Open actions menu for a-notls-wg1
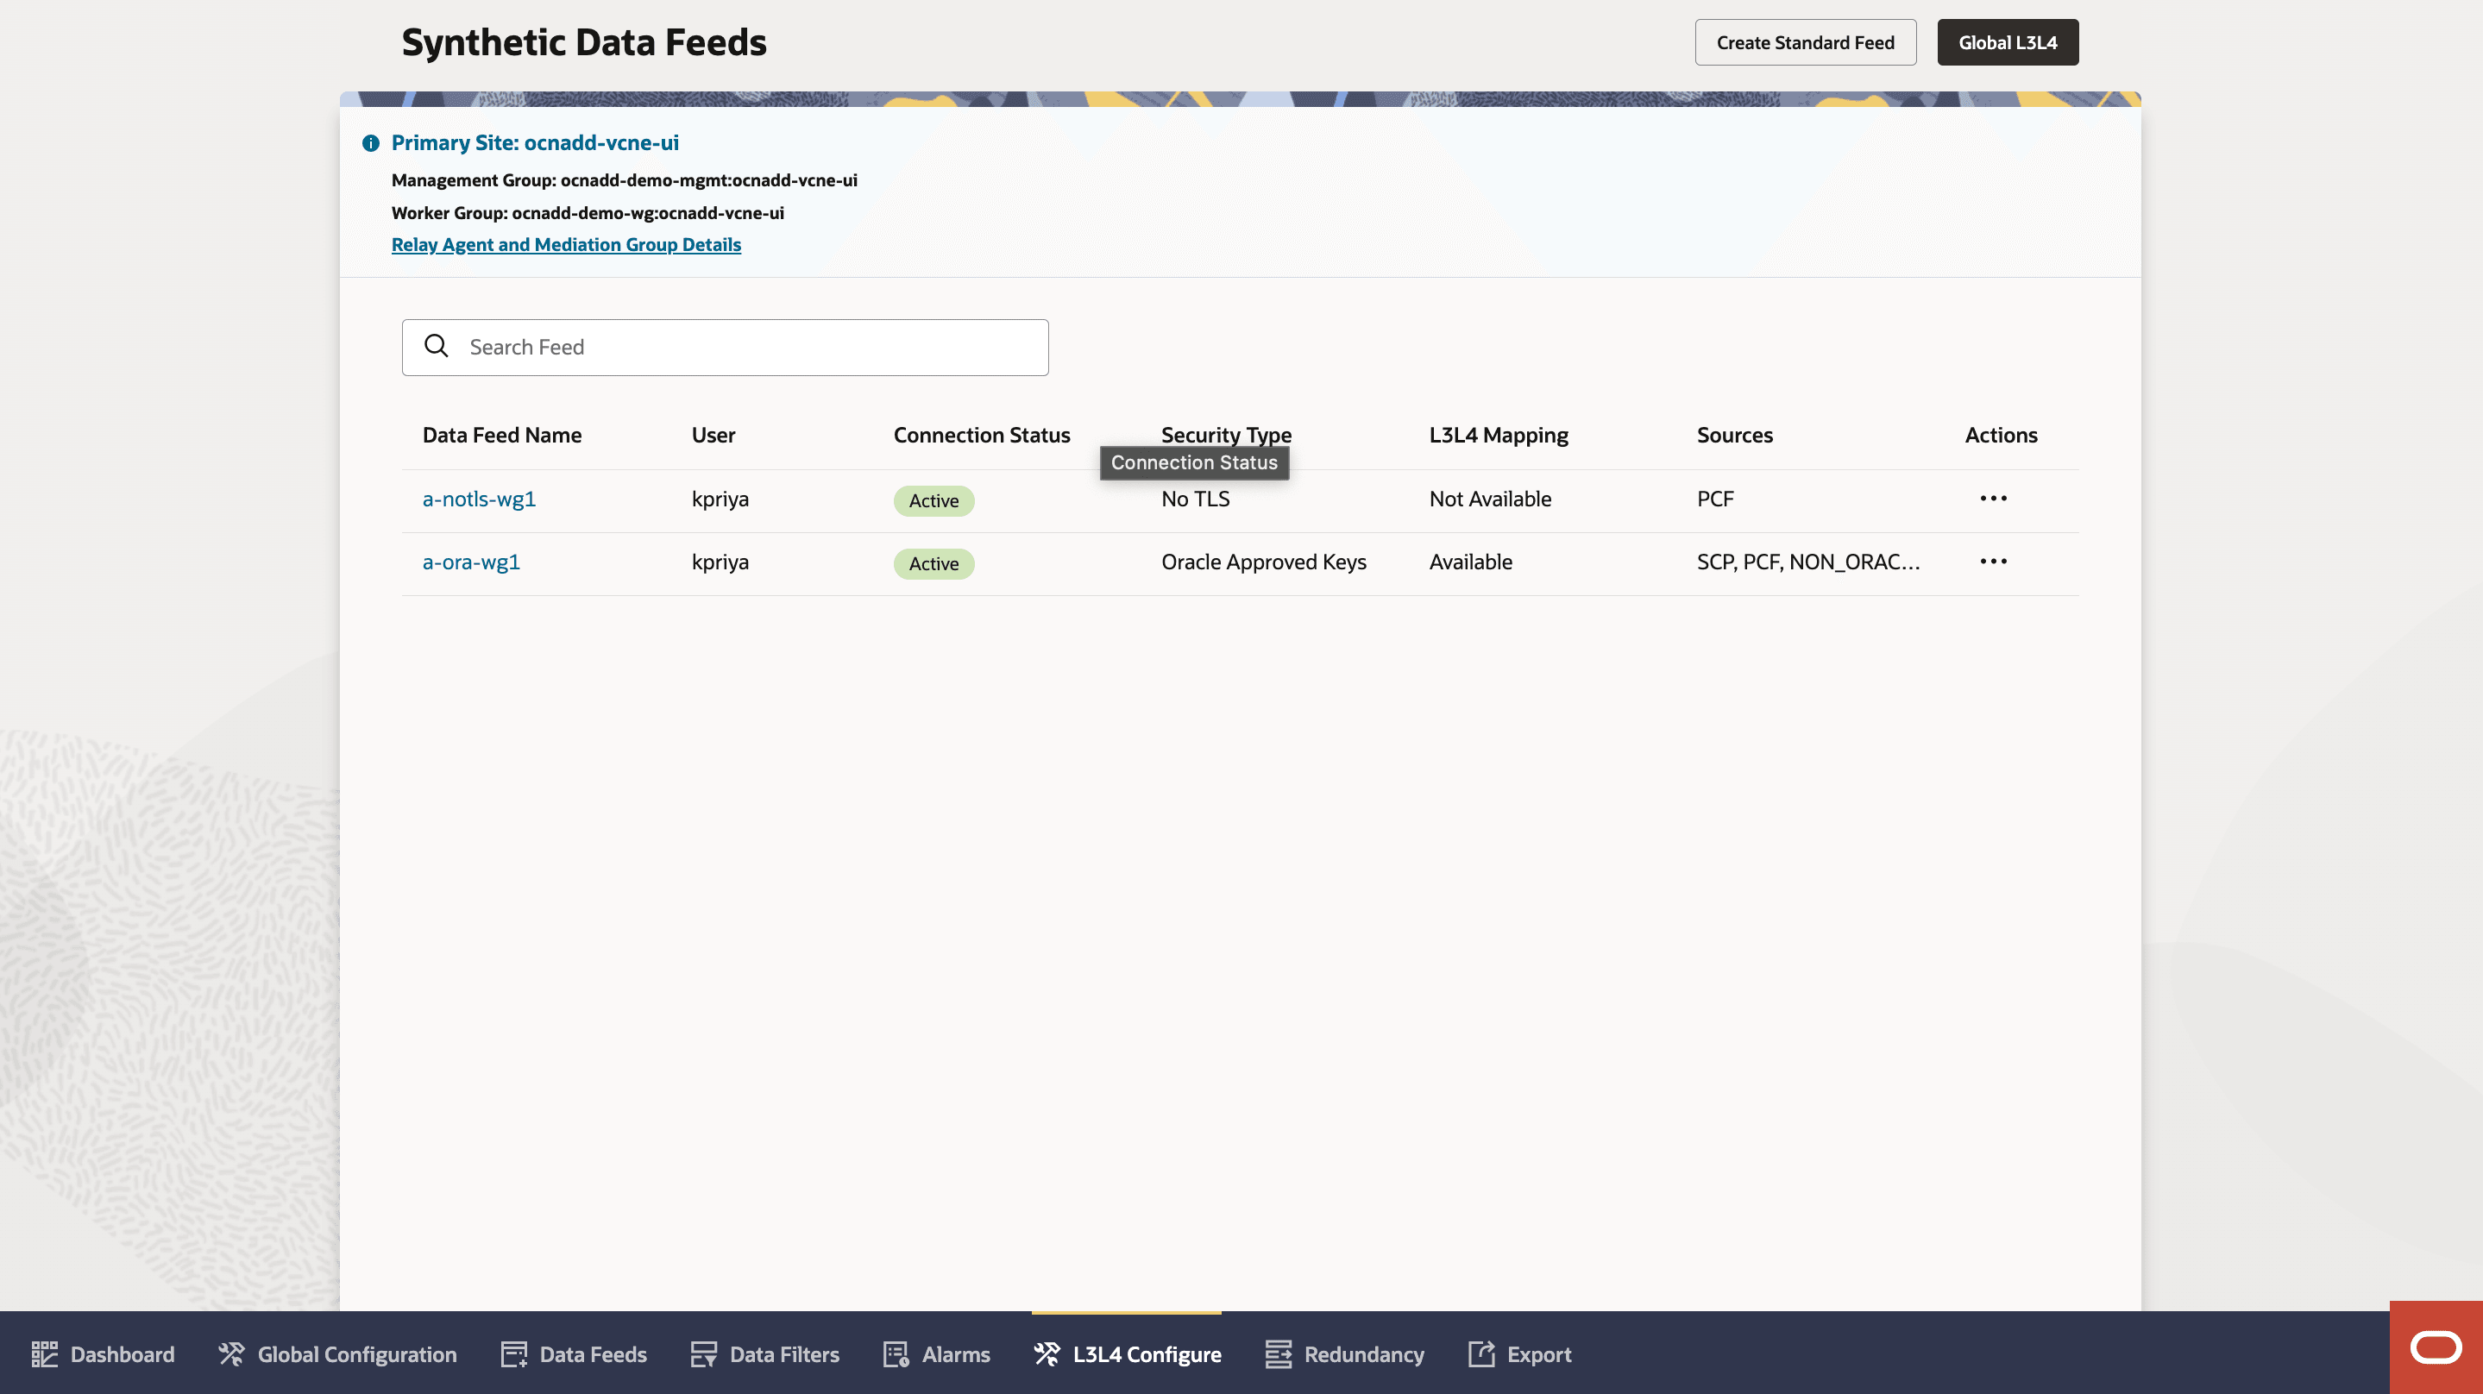The image size is (2483, 1394). pos(1993,499)
